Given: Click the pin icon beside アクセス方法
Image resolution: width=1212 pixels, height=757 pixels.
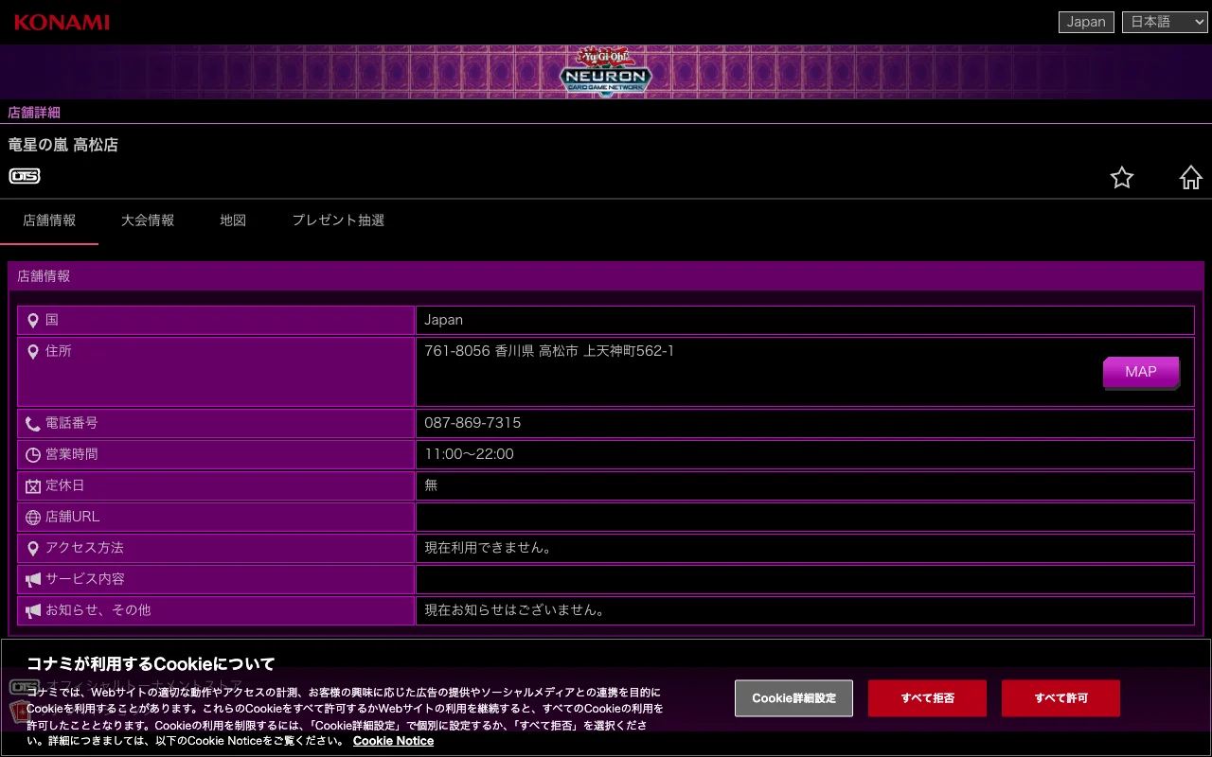Looking at the screenshot, I should [x=33, y=549].
